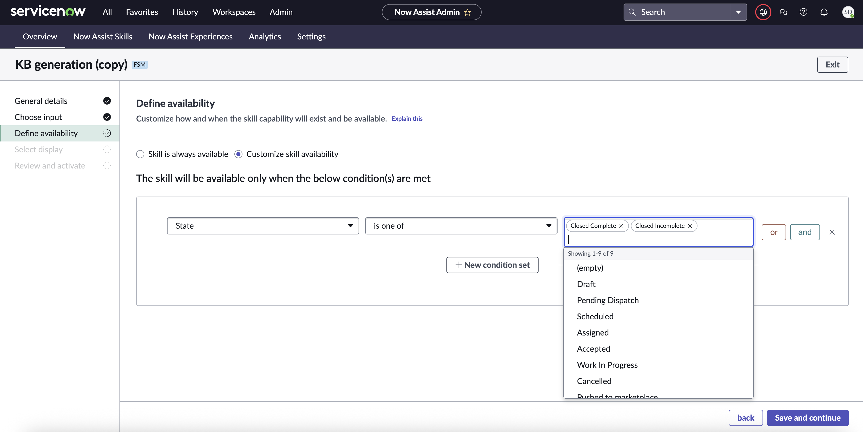Open the State field dropdown
Image resolution: width=863 pixels, height=432 pixels.
click(263, 226)
